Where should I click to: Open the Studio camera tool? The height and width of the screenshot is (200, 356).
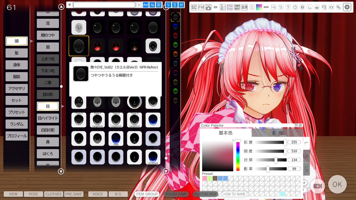tap(208, 7)
